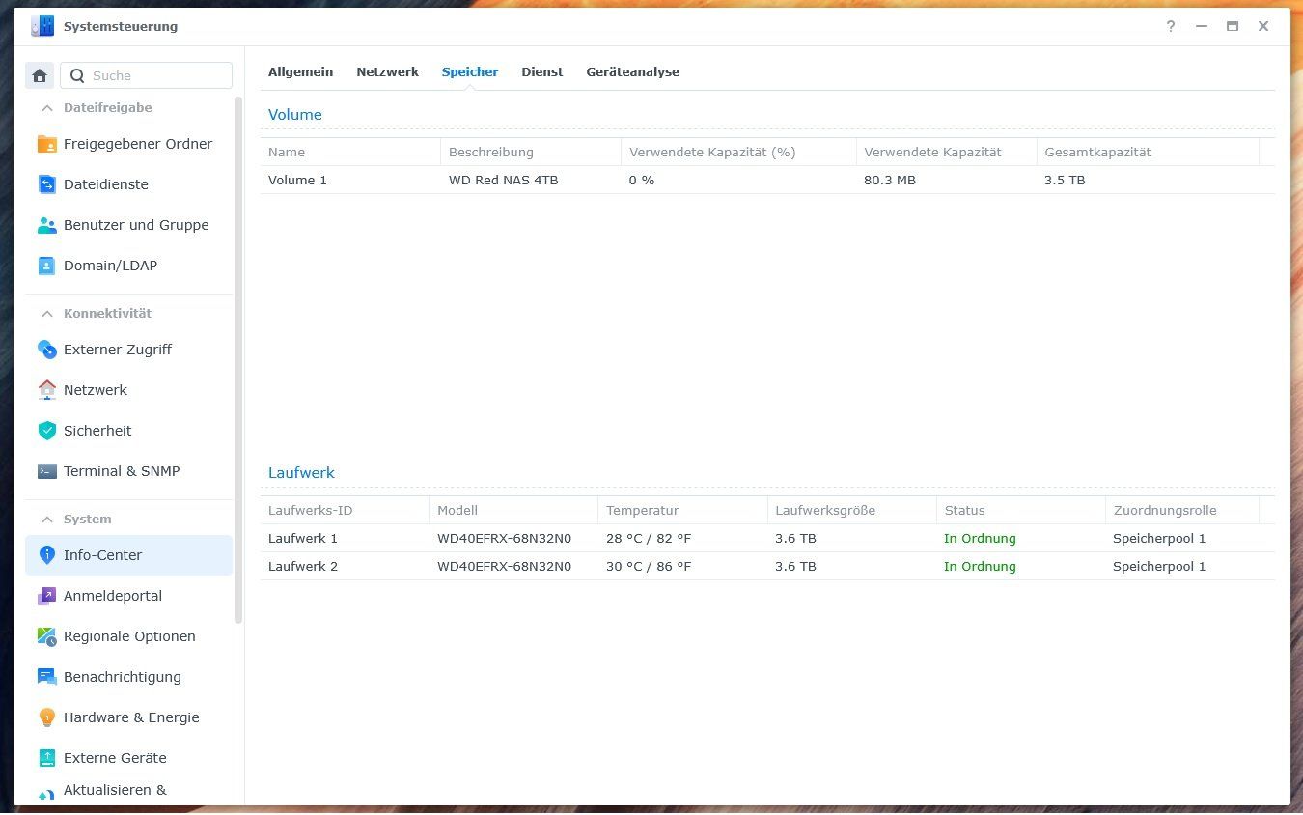This screenshot has height=815, width=1303.
Task: Select Info-Center icon
Action: click(x=46, y=555)
